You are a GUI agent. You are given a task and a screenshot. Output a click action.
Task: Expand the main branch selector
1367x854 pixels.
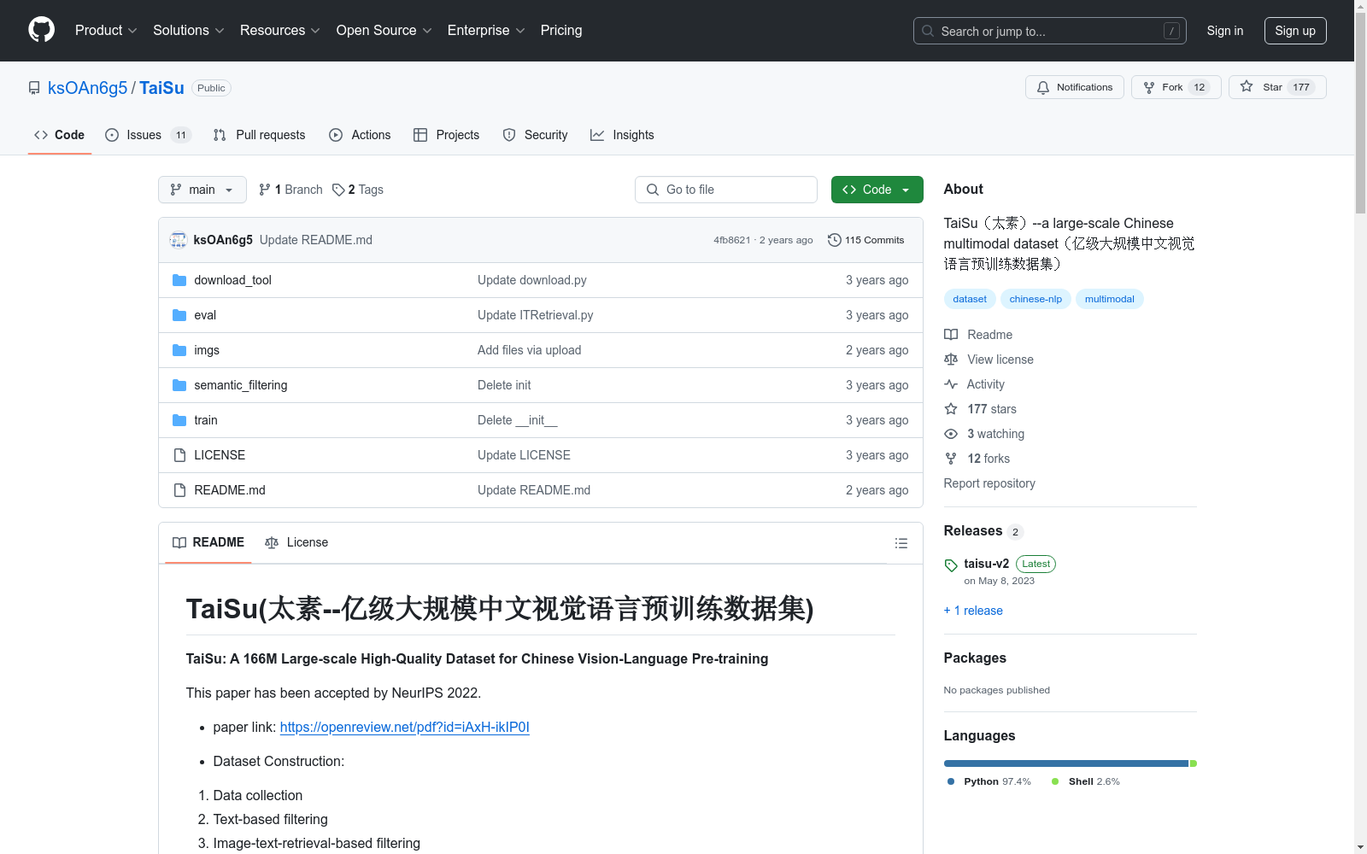pyautogui.click(x=202, y=190)
